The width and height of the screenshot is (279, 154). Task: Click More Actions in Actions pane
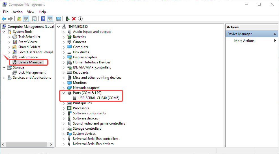244,41
